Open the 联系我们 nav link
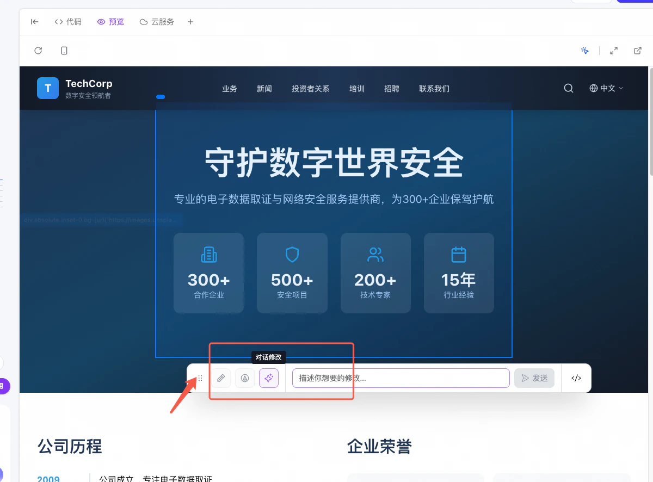The height and width of the screenshot is (482, 653). 434,89
